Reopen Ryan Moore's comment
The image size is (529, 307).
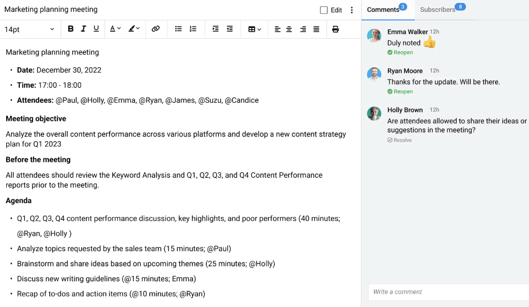pos(400,91)
